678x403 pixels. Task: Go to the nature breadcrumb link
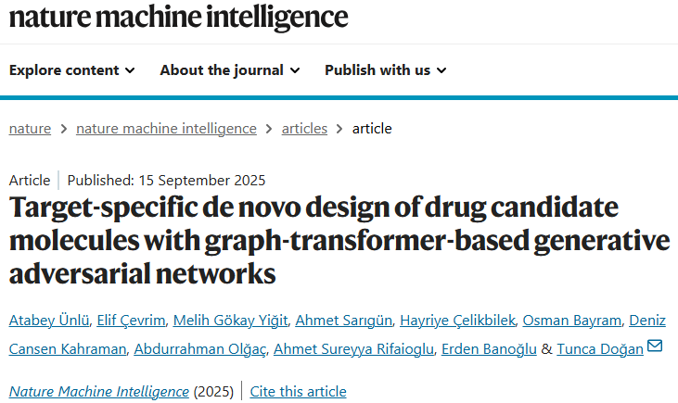[30, 129]
